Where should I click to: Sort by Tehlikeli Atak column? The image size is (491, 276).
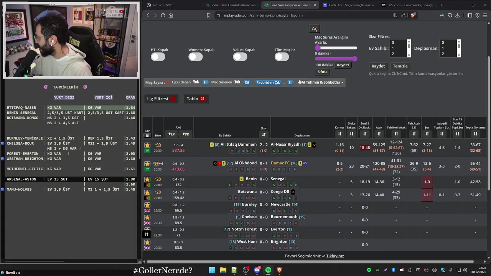396,134
